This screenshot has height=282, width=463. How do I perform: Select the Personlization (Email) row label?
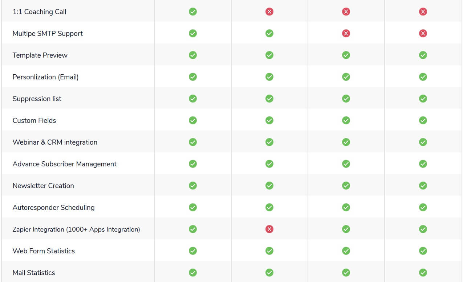pos(46,77)
